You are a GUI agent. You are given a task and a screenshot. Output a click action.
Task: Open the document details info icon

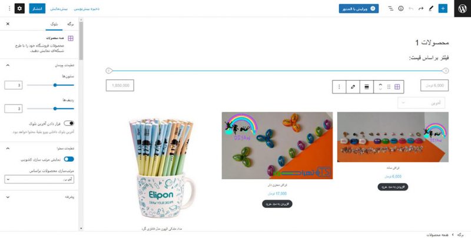point(401,8)
